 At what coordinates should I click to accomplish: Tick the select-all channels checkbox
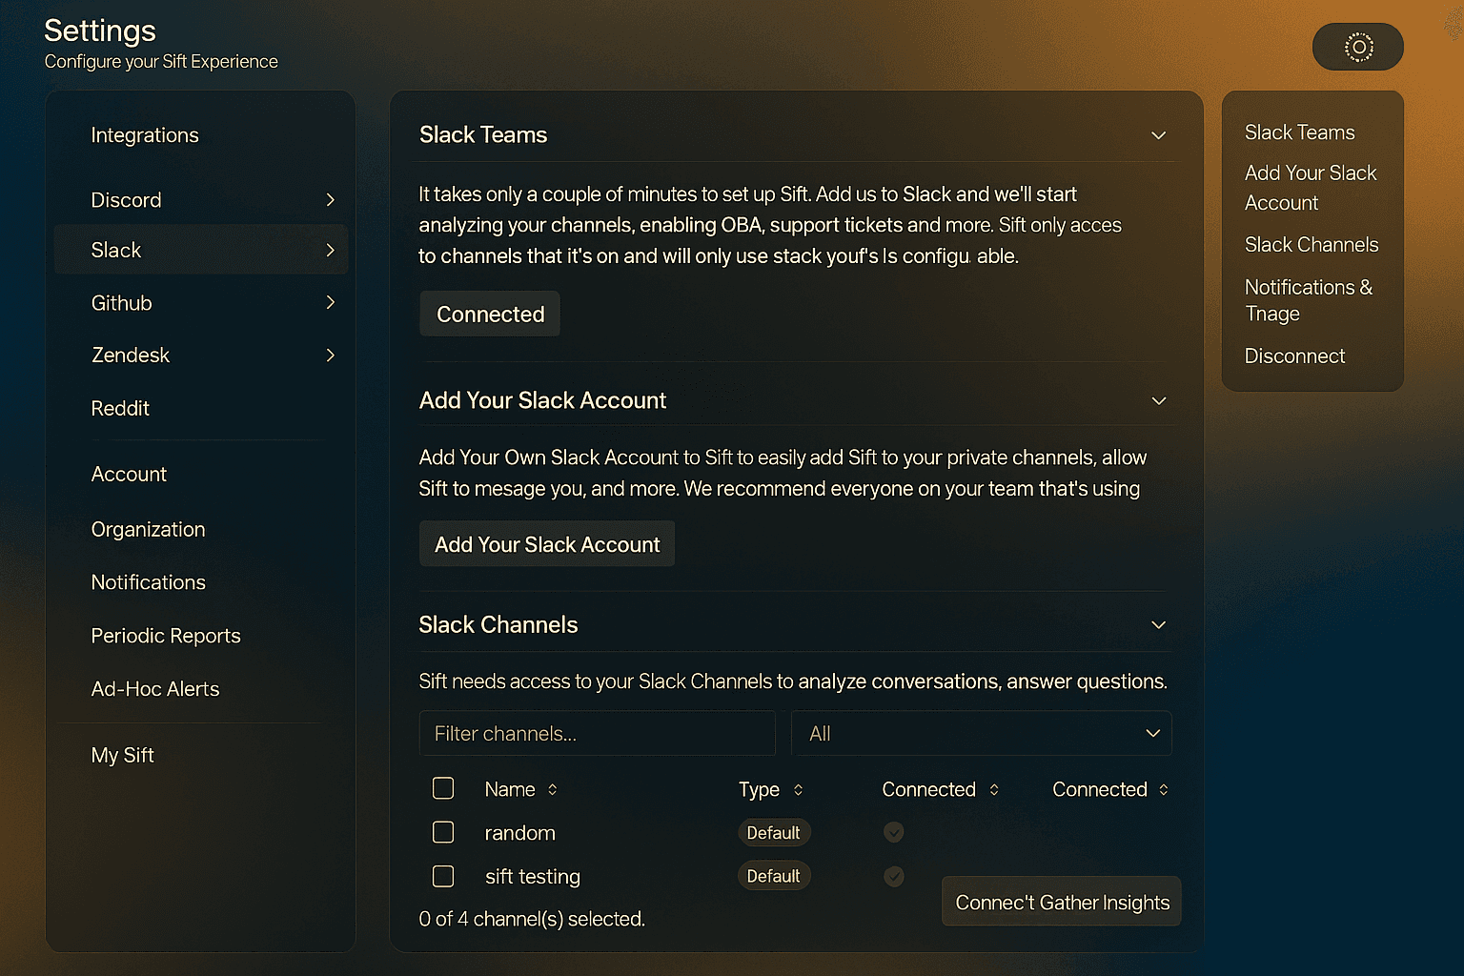[x=443, y=788]
